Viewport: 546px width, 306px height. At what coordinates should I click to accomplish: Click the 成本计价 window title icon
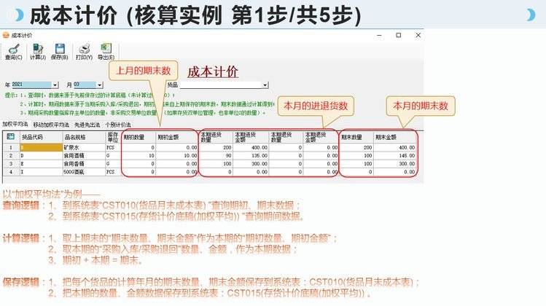[x=7, y=34]
